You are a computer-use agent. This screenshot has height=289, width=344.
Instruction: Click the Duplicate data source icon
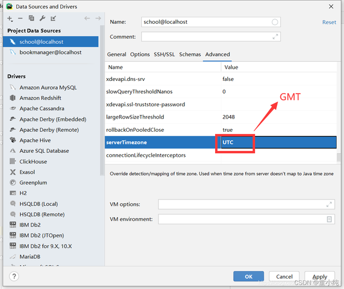click(x=31, y=18)
